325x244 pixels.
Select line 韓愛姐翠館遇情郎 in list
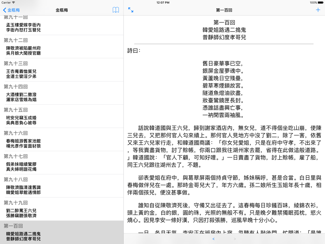click(x=23, y=193)
